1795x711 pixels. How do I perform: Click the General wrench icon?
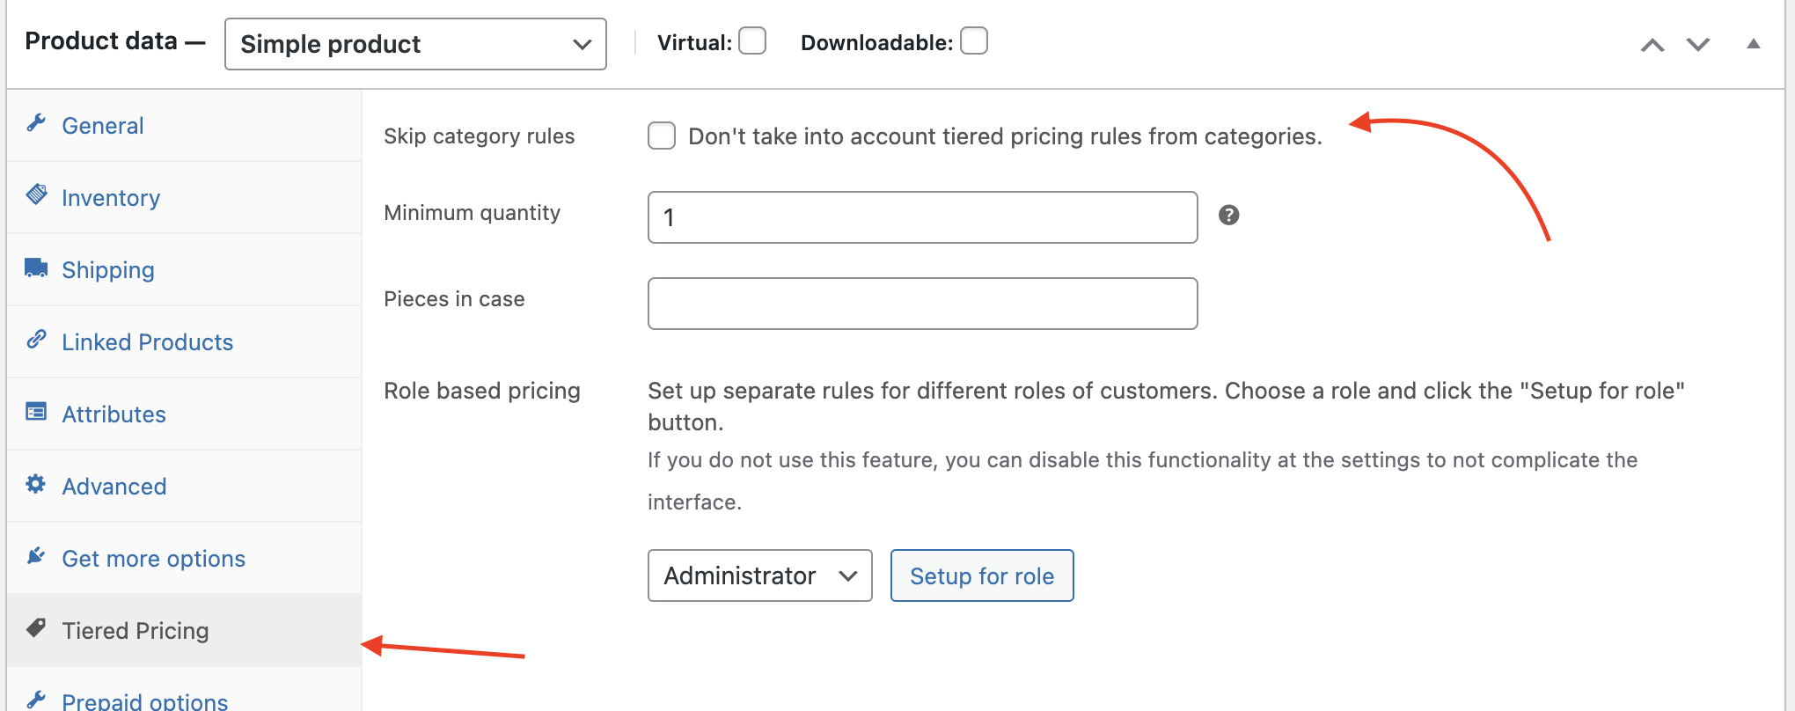[x=36, y=123]
